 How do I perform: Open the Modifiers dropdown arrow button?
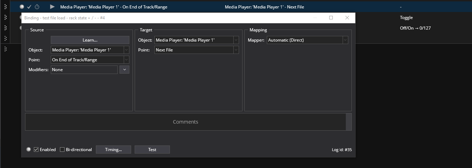[124, 70]
